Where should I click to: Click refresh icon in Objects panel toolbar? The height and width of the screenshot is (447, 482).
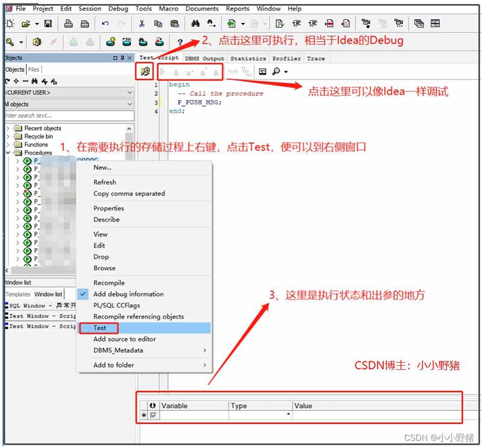coord(7,81)
